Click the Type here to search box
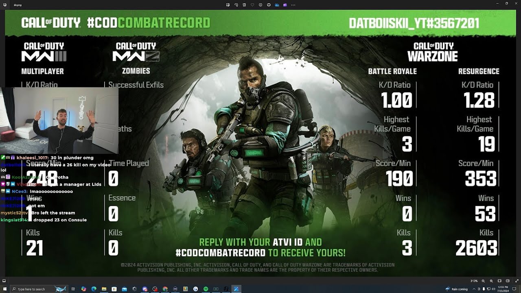The width and height of the screenshot is (521, 293). tap(39, 289)
